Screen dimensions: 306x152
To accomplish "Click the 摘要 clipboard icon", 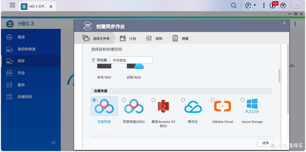I will [x=175, y=38].
